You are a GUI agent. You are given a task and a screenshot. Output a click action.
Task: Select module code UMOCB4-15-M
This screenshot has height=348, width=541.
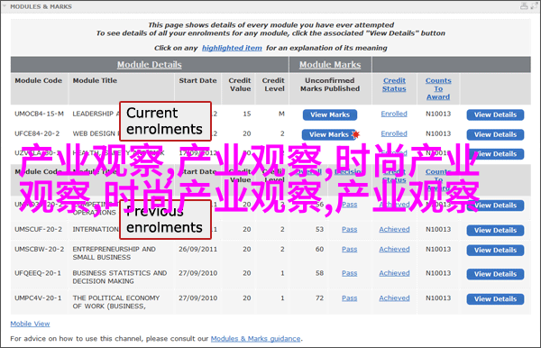(39, 114)
